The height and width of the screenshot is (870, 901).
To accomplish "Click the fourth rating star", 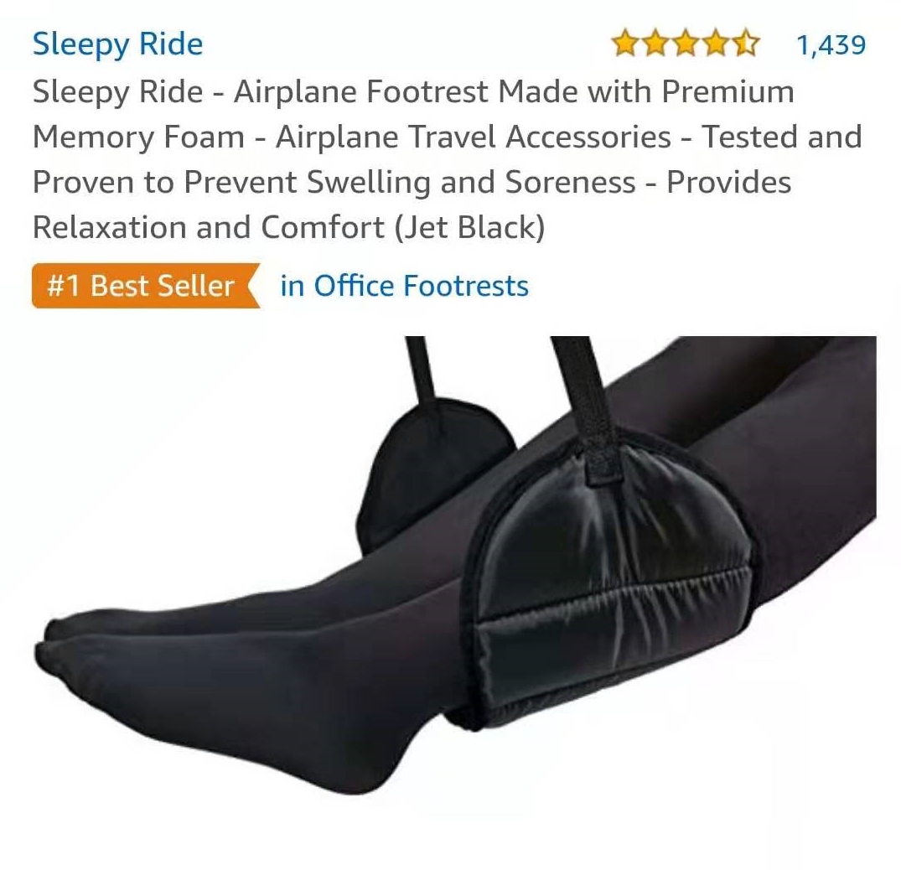I will (716, 44).
